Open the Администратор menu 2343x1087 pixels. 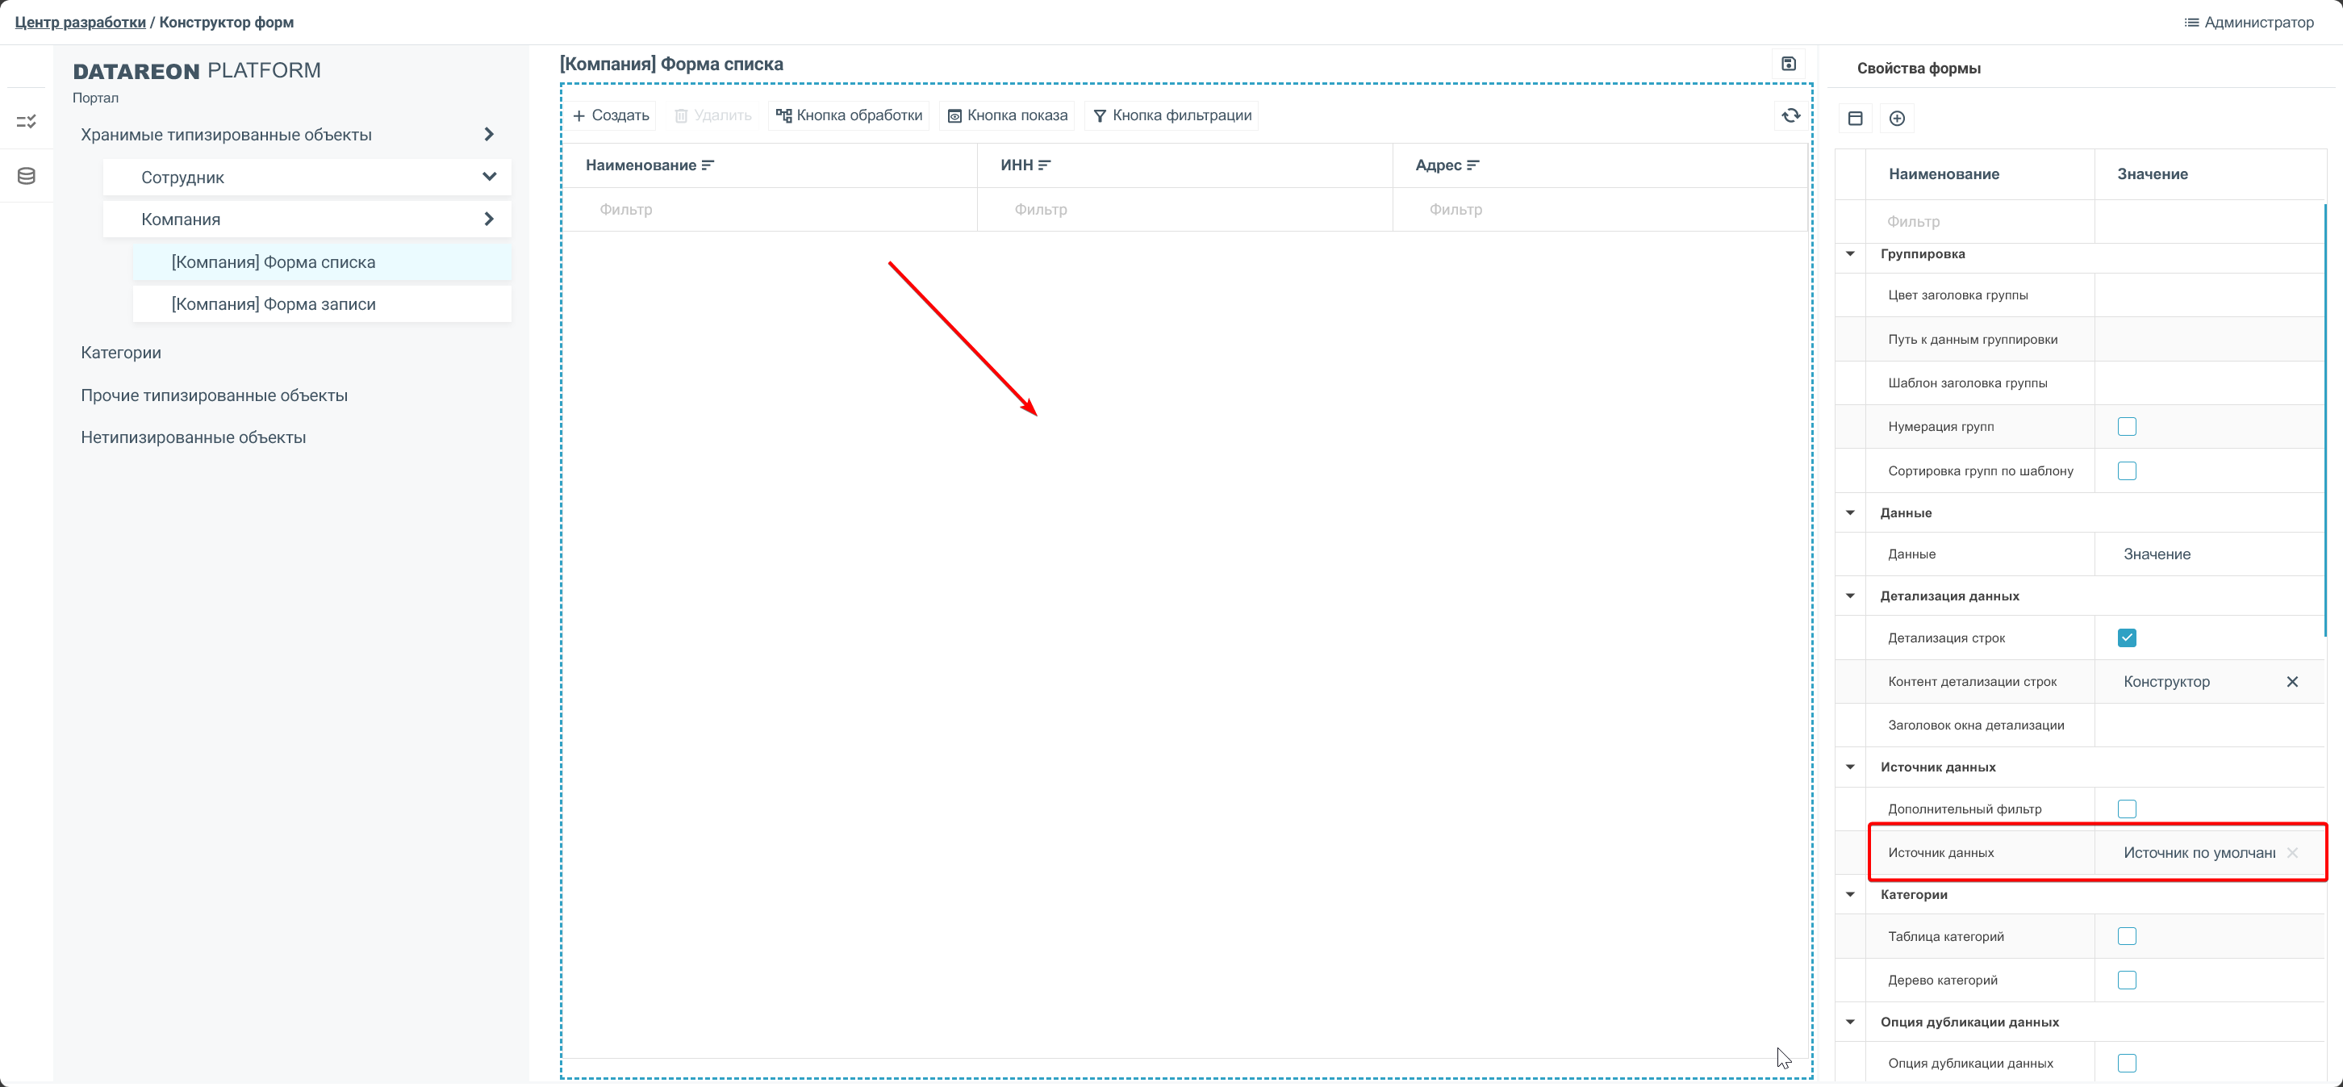coord(2249,23)
